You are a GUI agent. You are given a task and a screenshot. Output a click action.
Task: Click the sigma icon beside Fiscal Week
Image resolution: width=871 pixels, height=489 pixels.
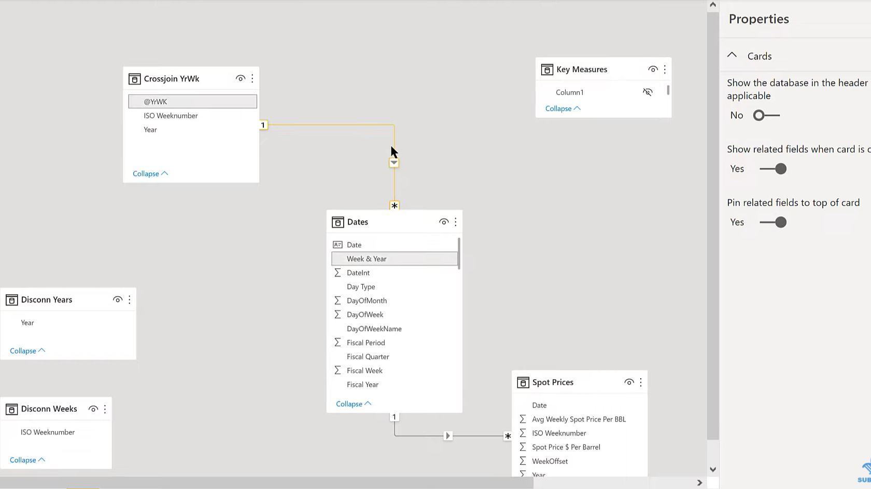[x=338, y=370]
